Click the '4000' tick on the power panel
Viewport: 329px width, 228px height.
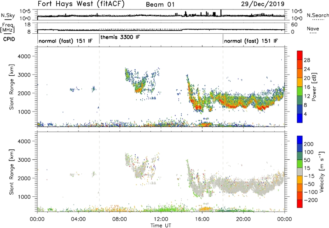pos(24,56)
